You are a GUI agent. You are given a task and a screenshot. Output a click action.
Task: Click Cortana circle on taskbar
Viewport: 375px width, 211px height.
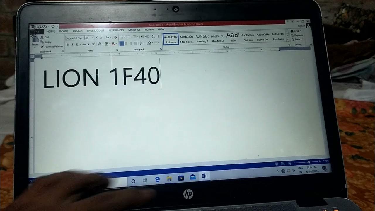tap(133, 181)
